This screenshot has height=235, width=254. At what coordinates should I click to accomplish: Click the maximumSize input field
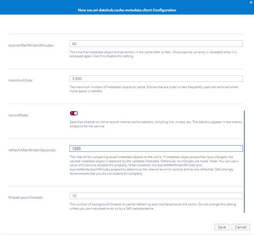(x=156, y=78)
